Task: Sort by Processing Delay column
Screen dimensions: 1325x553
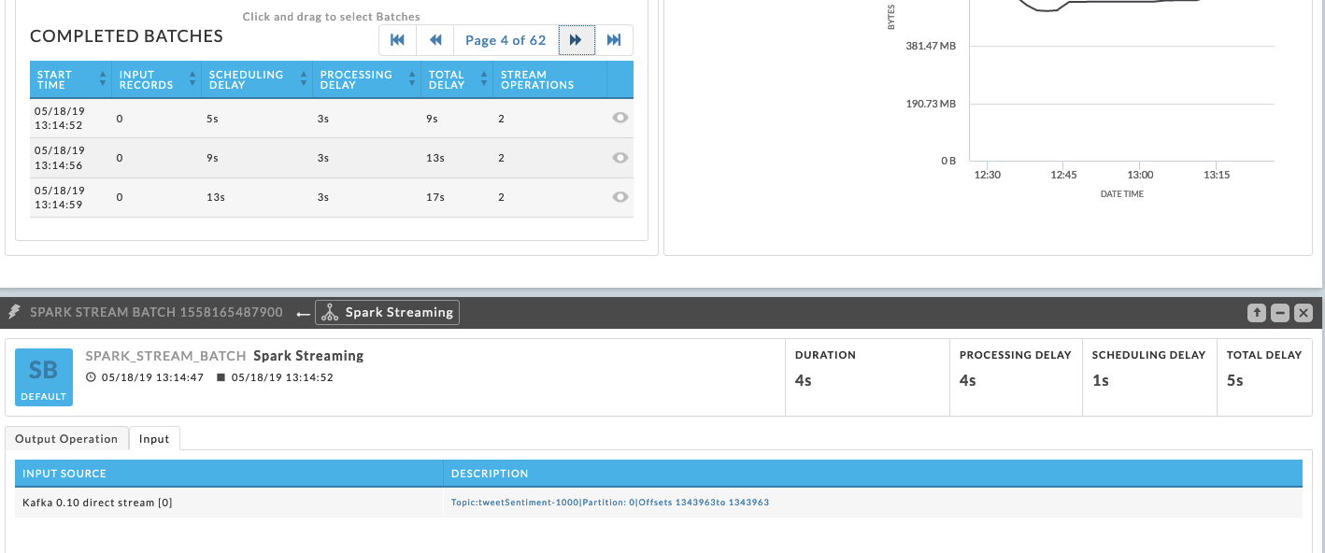Action: click(365, 79)
